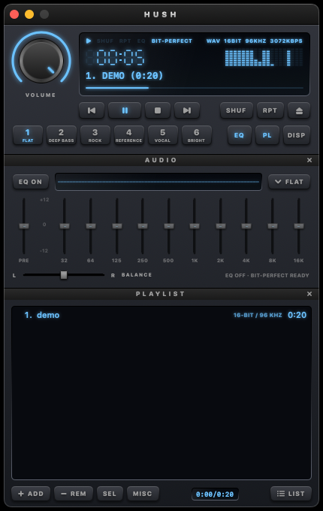Image resolution: width=323 pixels, height=511 pixels.
Task: Click the '16-BIT / 96 KHZ' track info
Action: [x=258, y=315]
